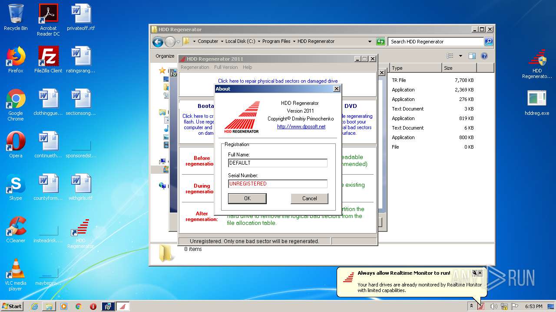Screen dimensions: 556x312
Task: Open the Full Version menu
Action: tap(226, 67)
